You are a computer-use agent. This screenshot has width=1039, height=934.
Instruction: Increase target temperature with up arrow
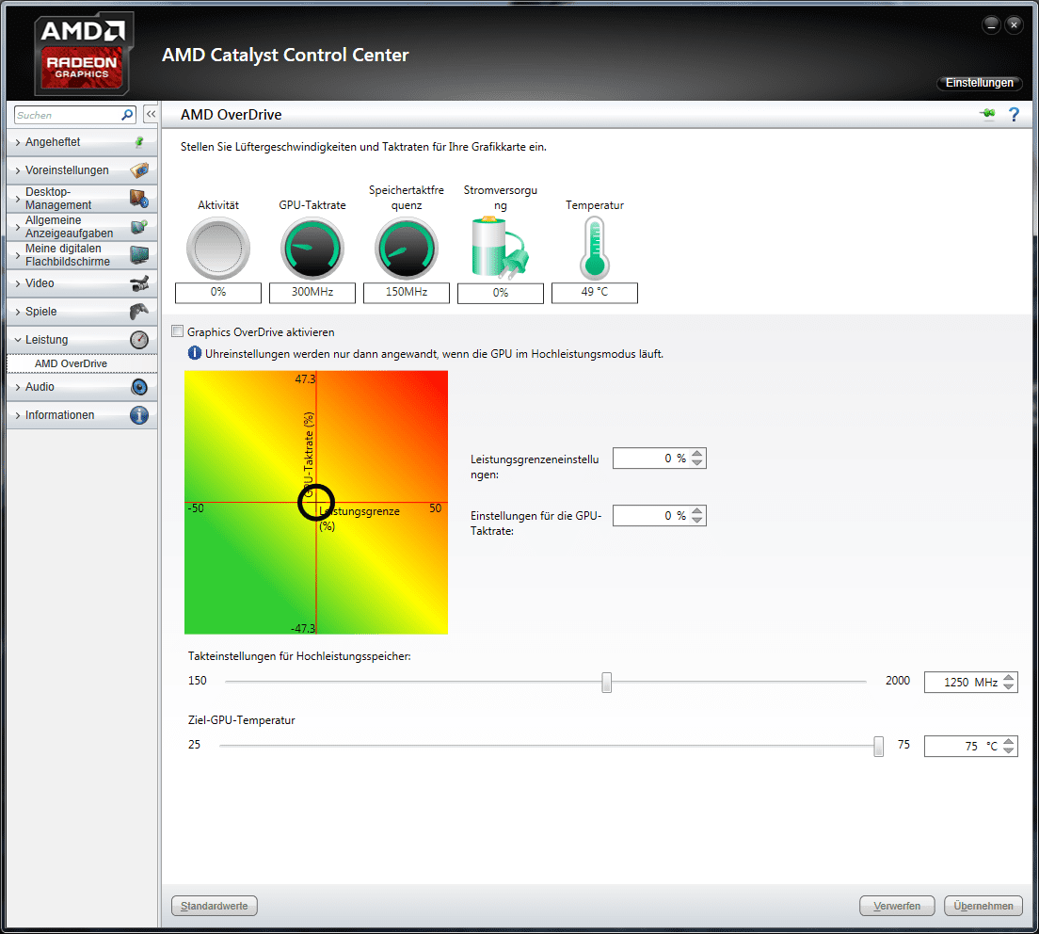[x=1009, y=742]
